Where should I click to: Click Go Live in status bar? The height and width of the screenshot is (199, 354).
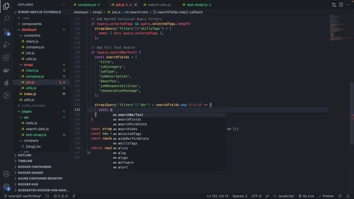(x=306, y=196)
